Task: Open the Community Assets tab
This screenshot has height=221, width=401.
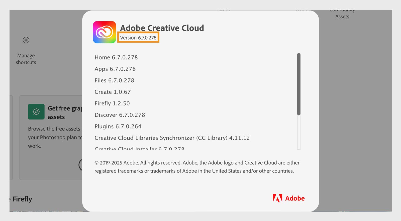Action: 342,13
